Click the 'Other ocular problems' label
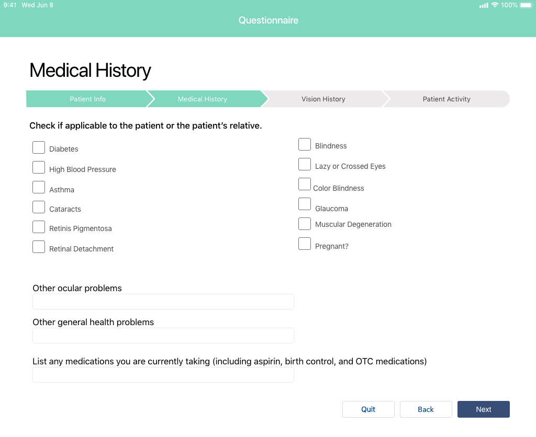Viewport: 536px width, 437px height. [x=77, y=288]
